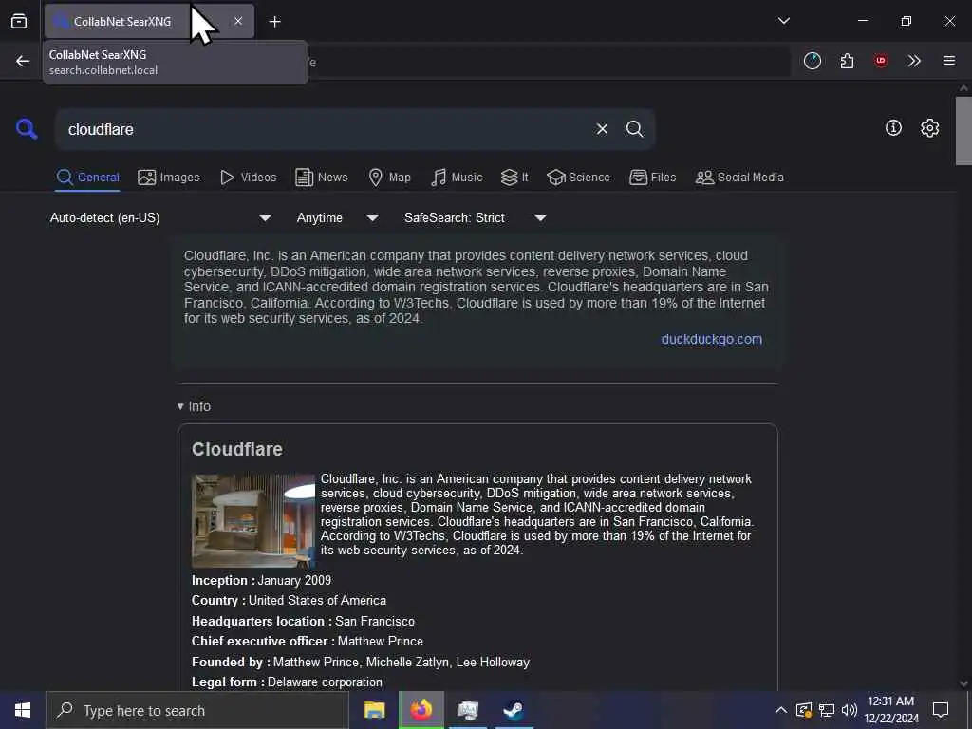Open File Explorer from taskbar

374,710
